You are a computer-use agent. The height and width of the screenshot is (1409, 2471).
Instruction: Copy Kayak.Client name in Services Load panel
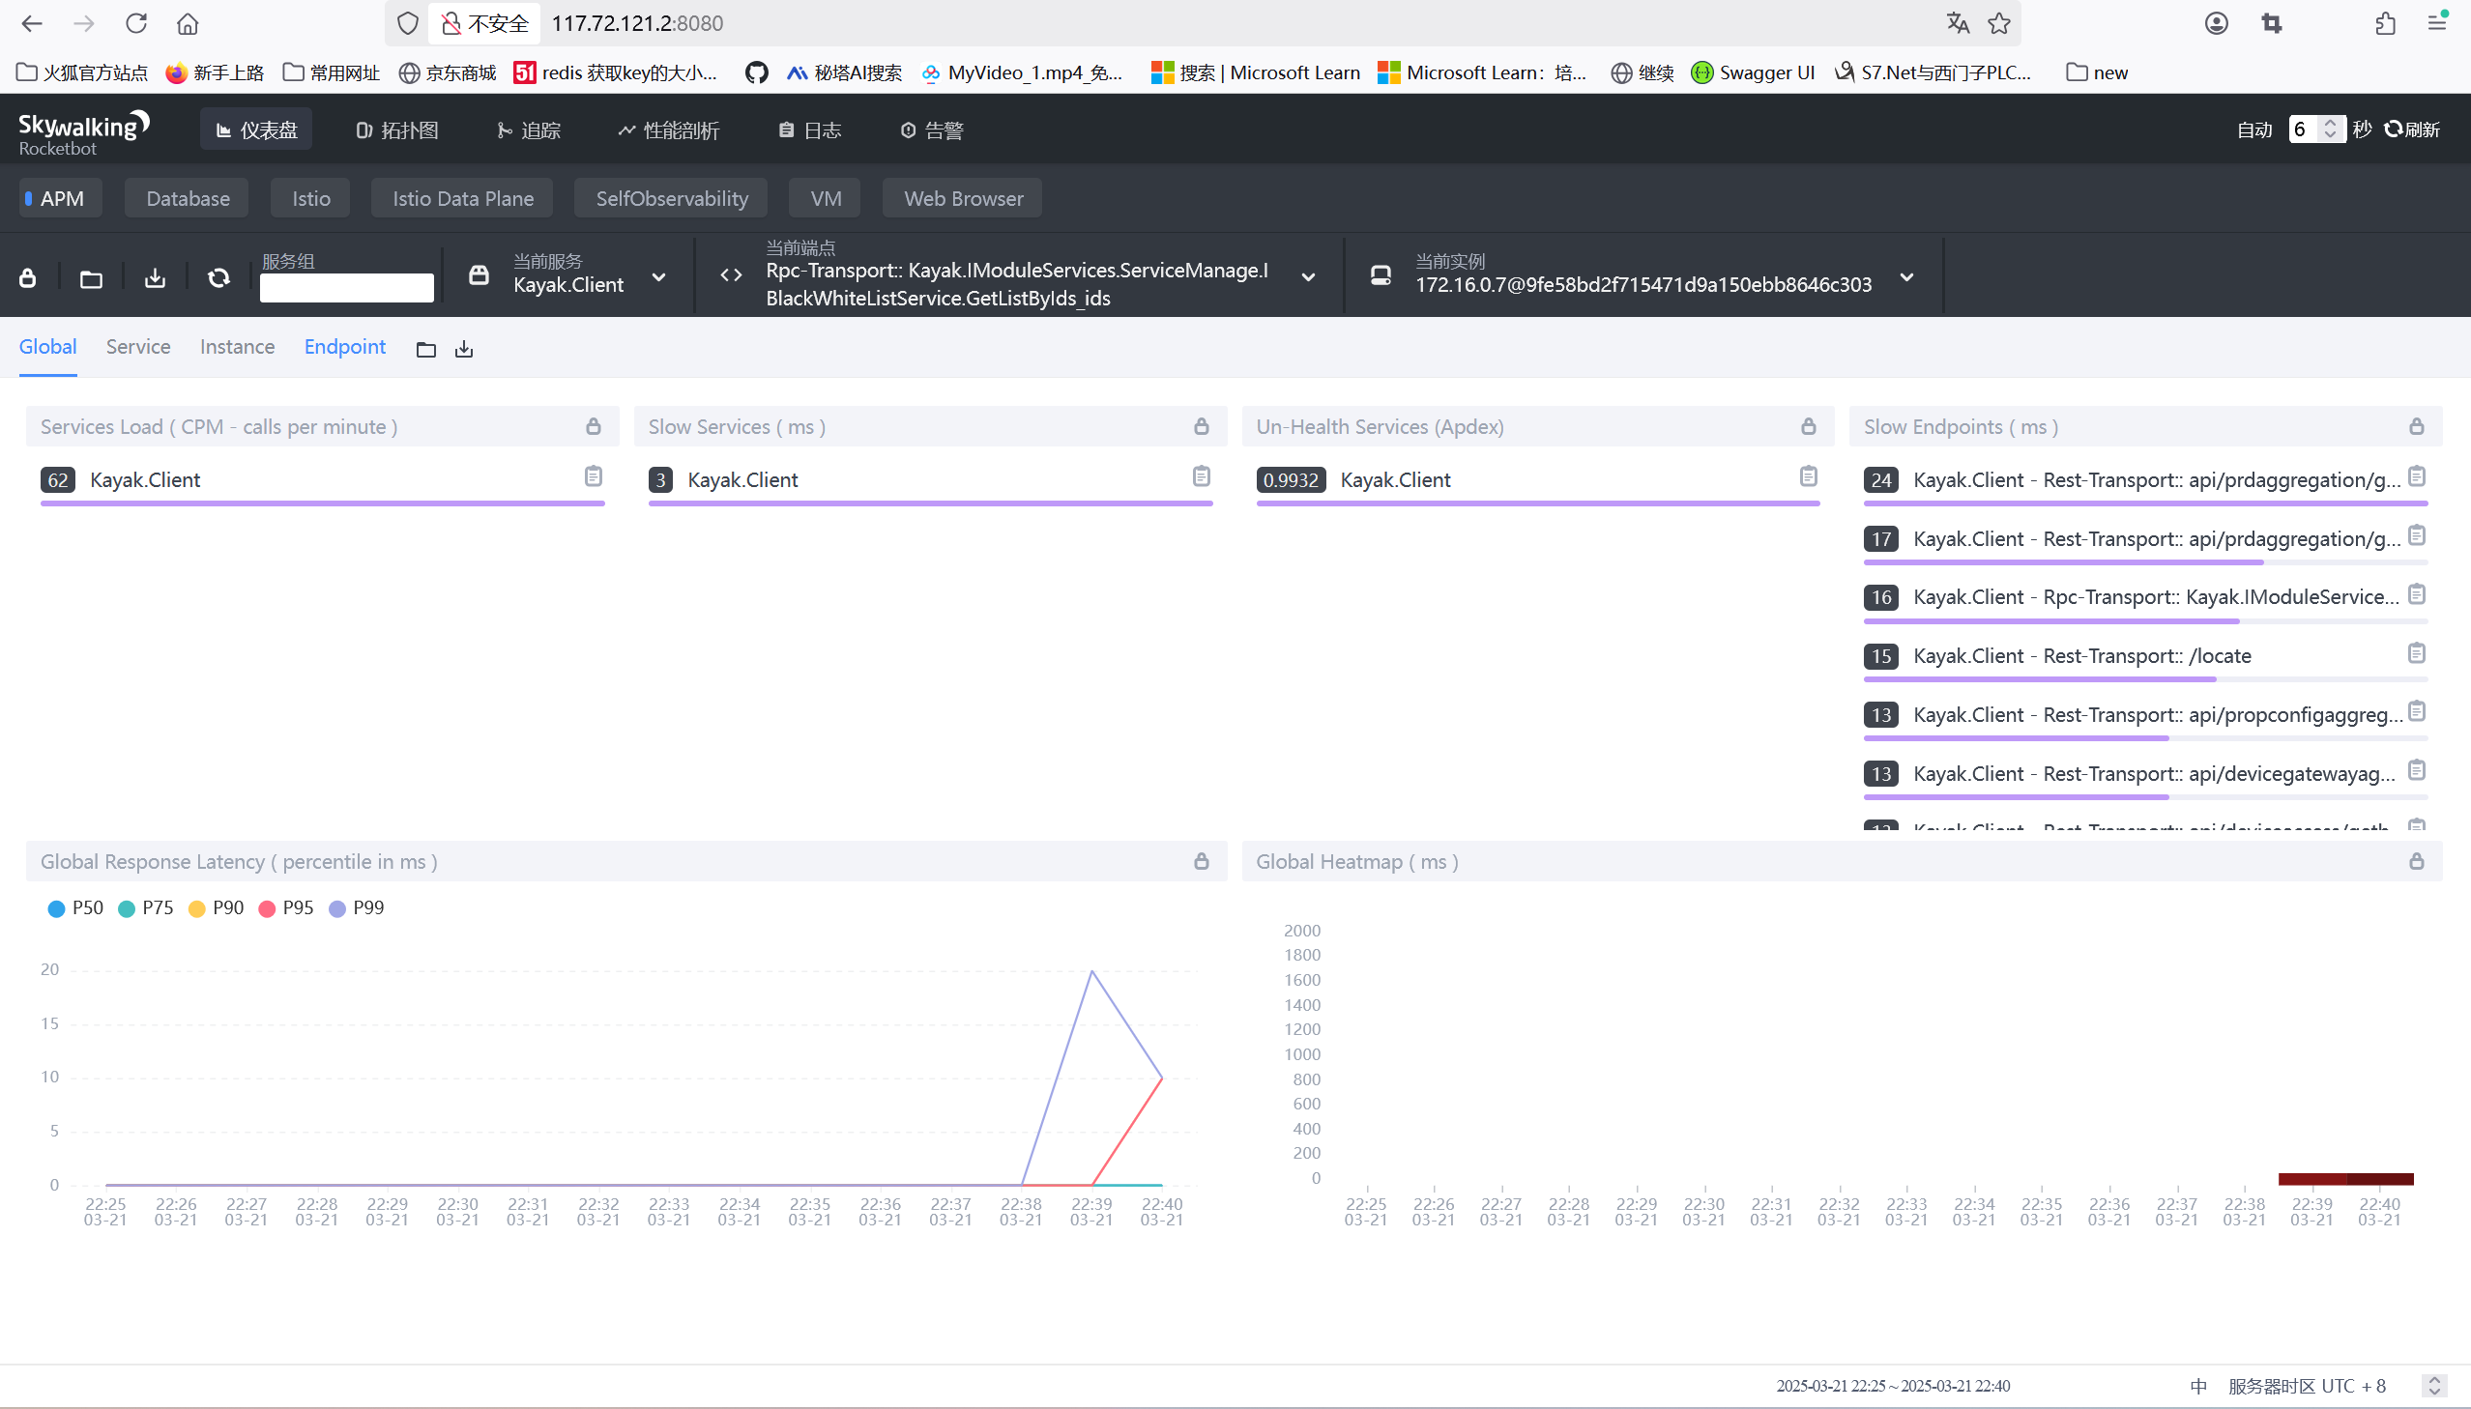coord(594,476)
